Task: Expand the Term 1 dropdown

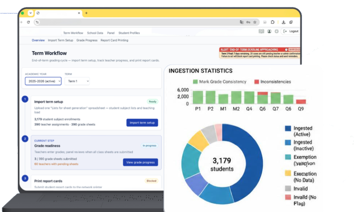Action: coord(77,81)
